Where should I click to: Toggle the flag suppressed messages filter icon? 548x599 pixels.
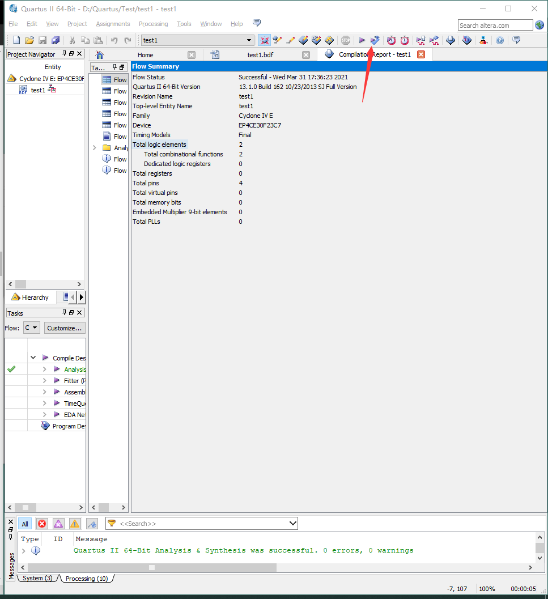92,524
